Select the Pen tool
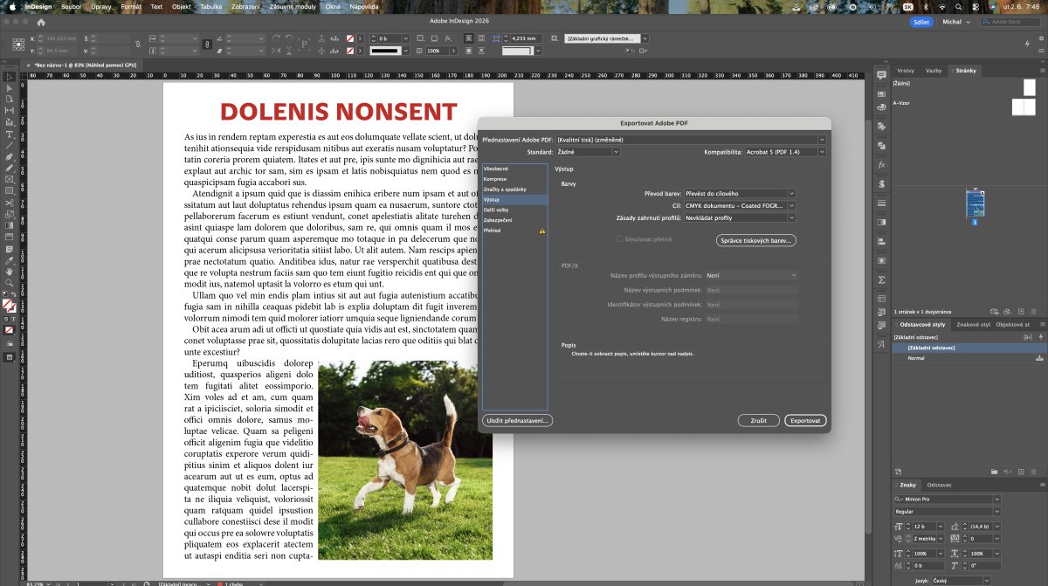Image resolution: width=1048 pixels, height=586 pixels. pos(10,156)
